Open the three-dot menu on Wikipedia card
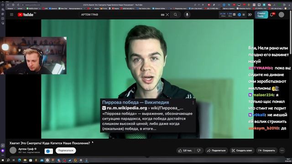The width and height of the screenshot is (292, 164). (x=193, y=102)
